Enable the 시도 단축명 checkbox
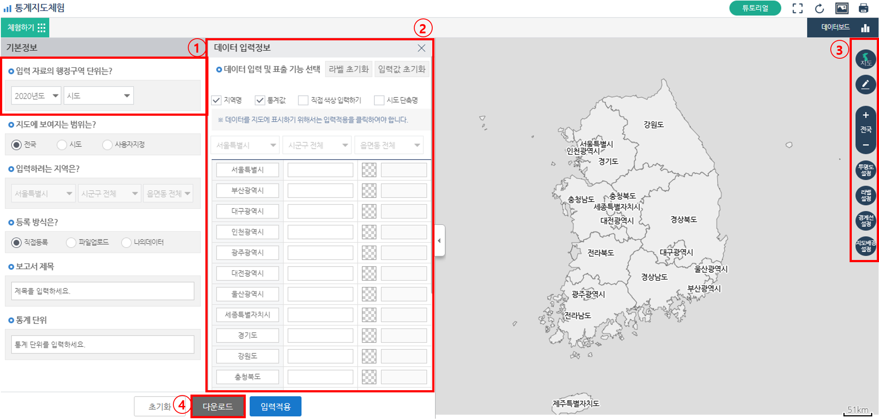 378,100
